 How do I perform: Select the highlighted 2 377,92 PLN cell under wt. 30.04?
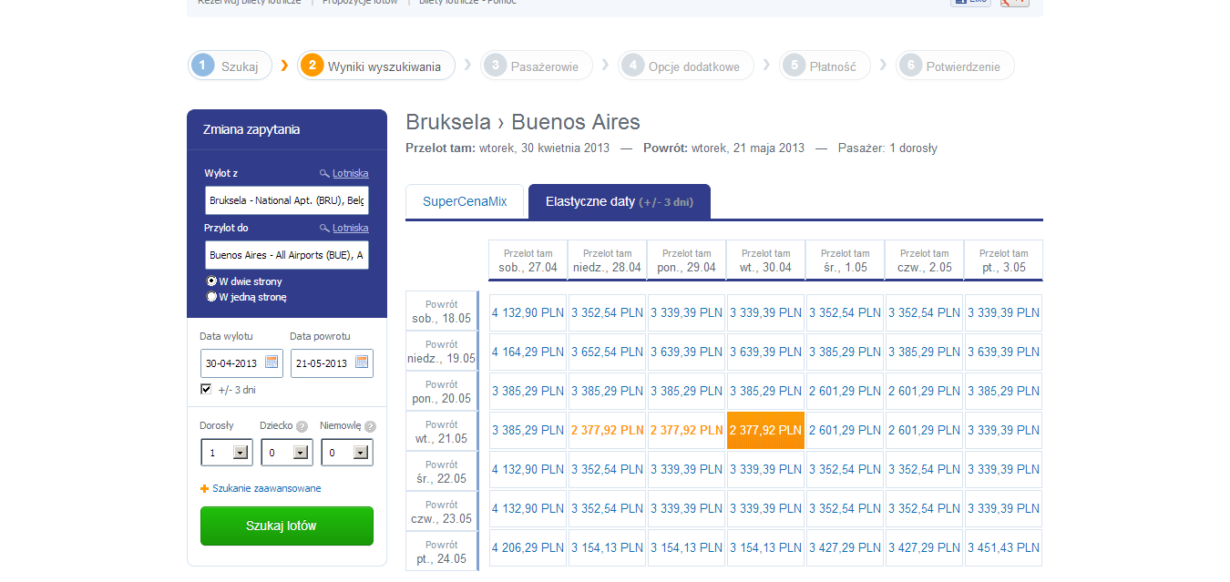pos(766,430)
